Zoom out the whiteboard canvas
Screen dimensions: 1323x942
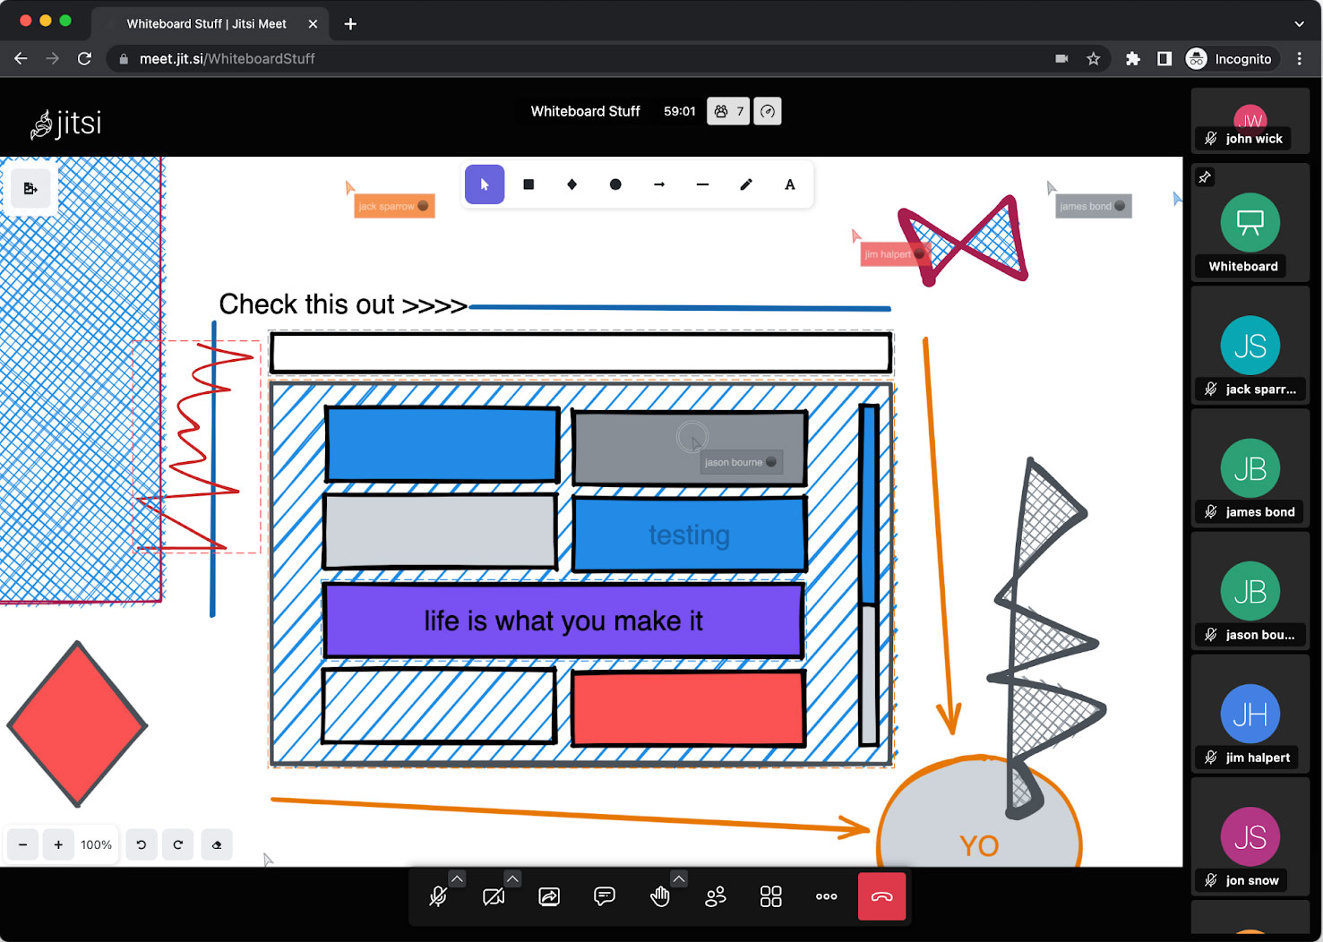22,844
